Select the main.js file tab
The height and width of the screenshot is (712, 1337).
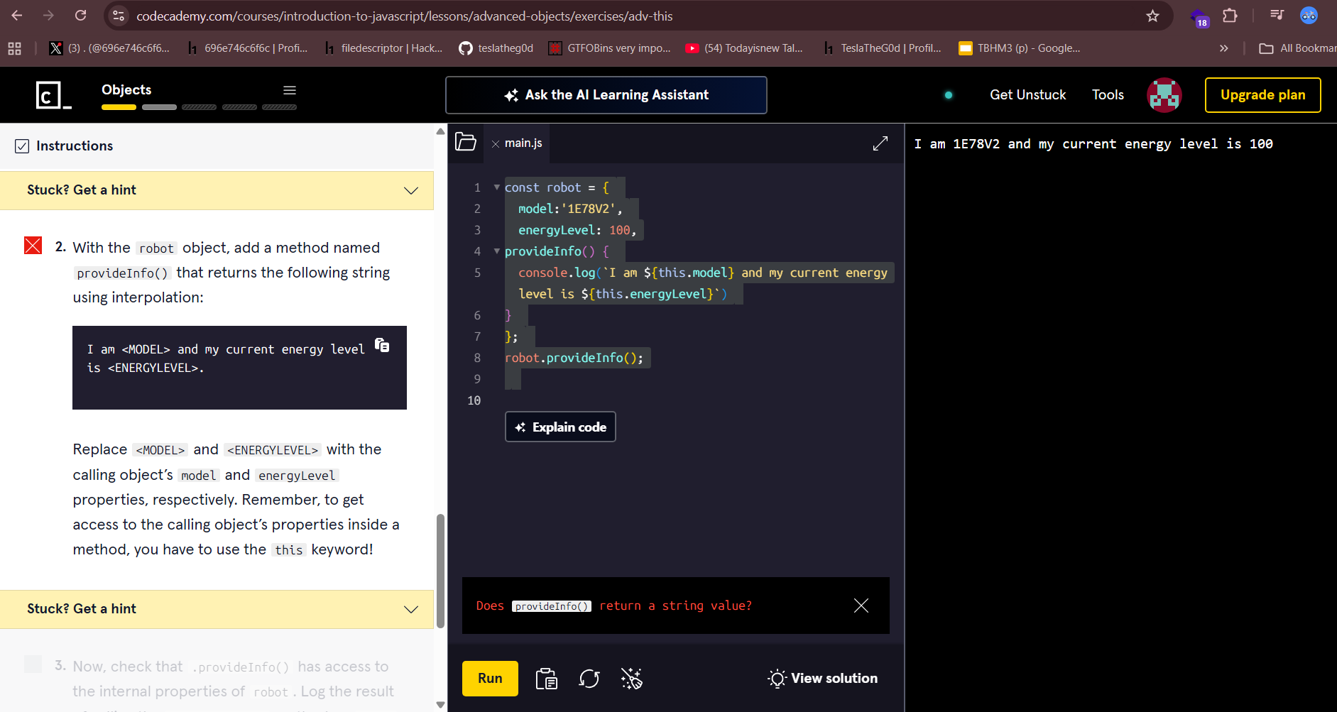pyautogui.click(x=523, y=143)
